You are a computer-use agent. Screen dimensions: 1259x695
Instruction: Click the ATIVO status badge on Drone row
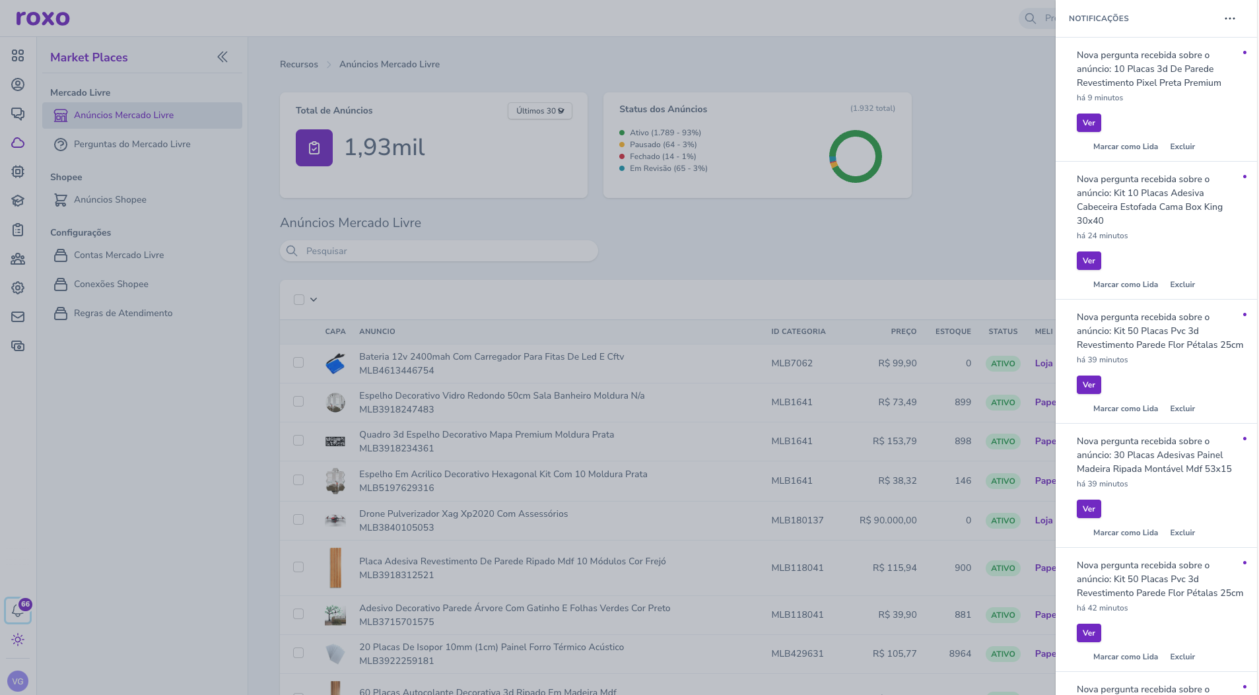[x=1002, y=521]
